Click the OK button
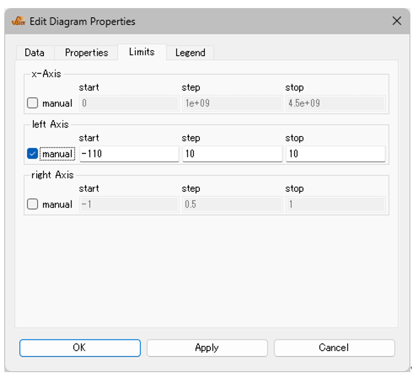 [80, 348]
